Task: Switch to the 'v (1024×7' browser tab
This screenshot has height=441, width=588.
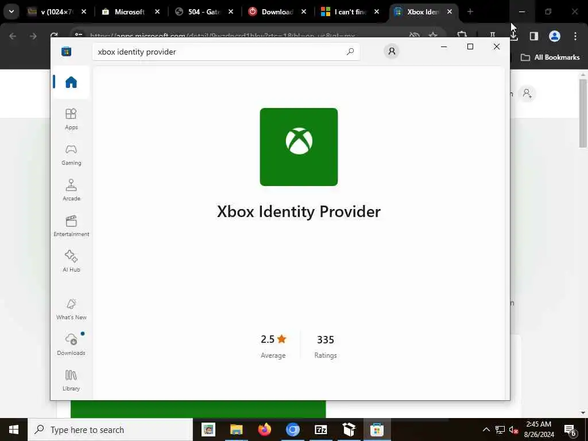Action: point(57,11)
